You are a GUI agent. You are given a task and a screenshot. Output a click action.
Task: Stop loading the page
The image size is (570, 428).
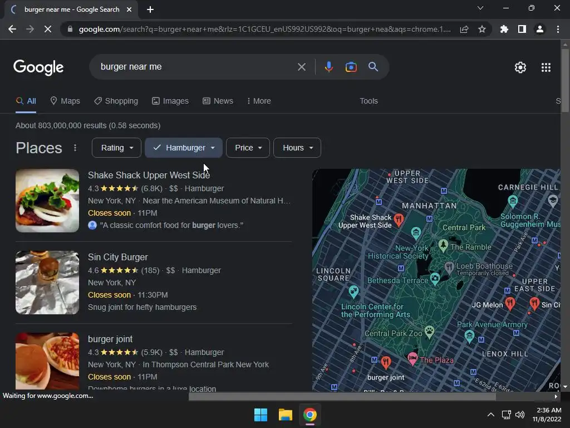(48, 29)
